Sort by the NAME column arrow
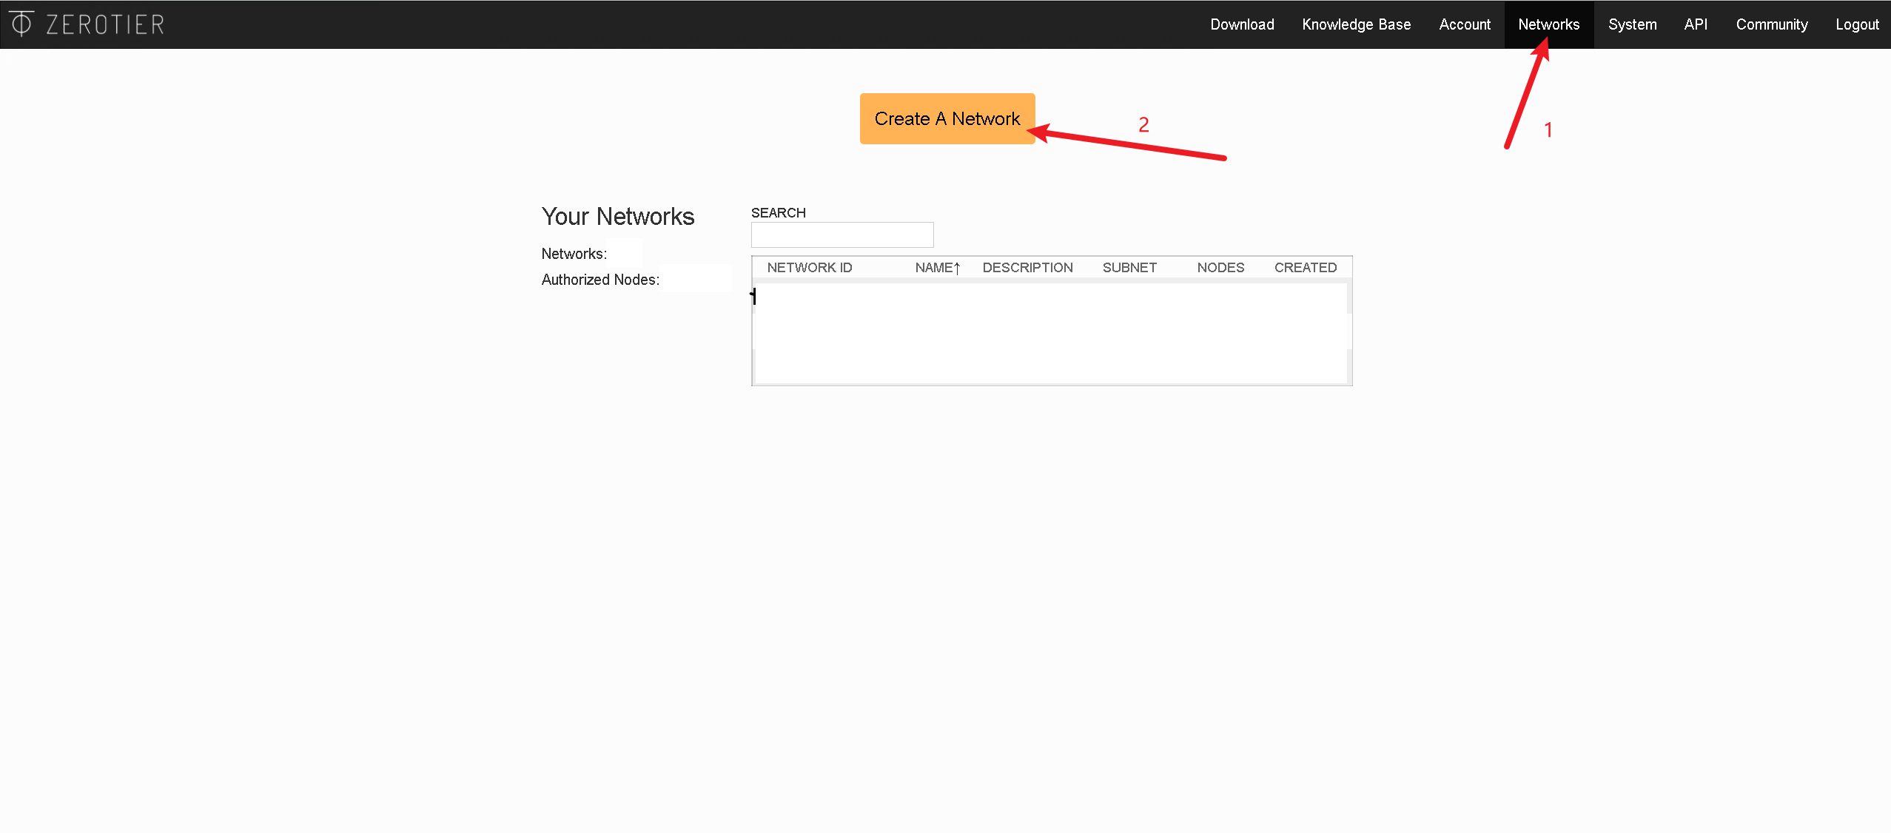Image resolution: width=1891 pixels, height=833 pixels. click(956, 268)
